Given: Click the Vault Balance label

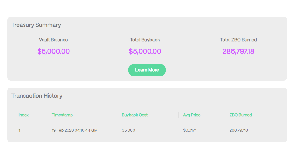Looking at the screenshot, I should [53, 40].
